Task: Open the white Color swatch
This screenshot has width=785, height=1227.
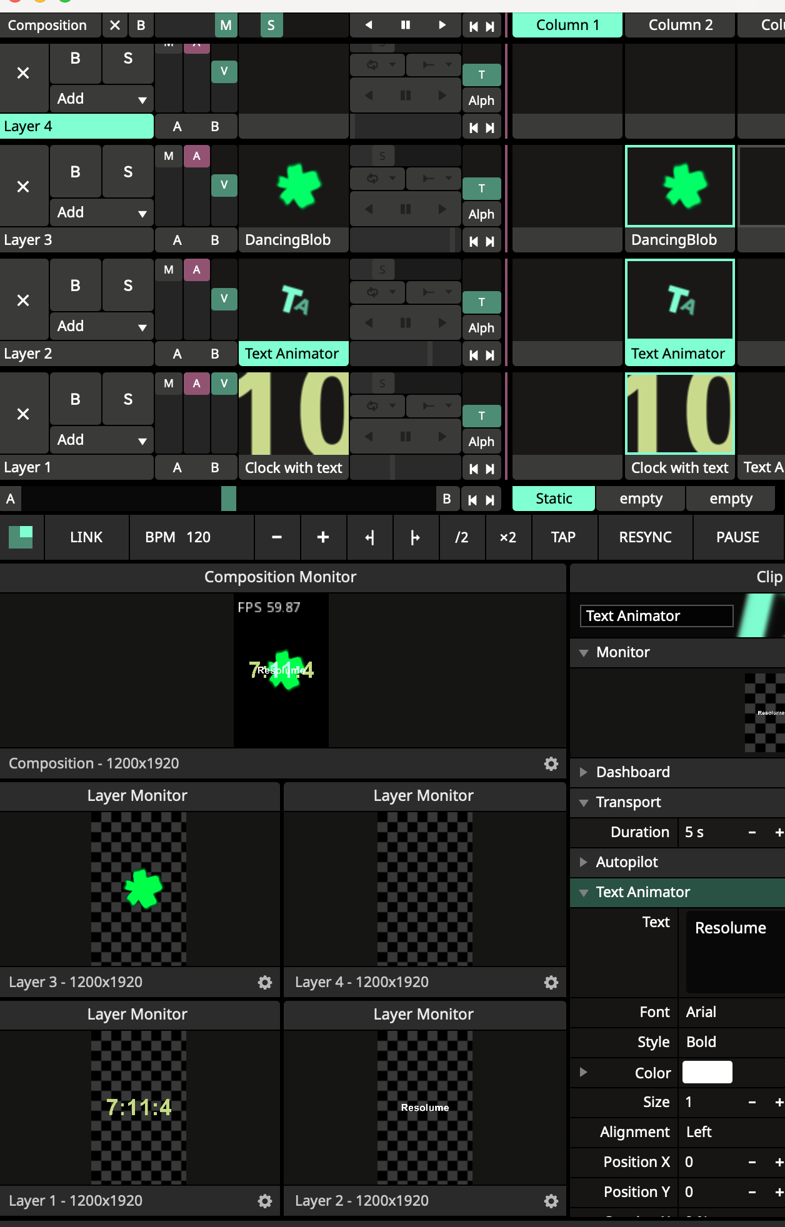Action: coord(707,1072)
